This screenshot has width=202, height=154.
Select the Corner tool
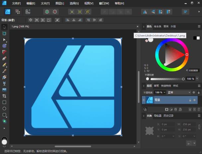click(x=4, y=52)
